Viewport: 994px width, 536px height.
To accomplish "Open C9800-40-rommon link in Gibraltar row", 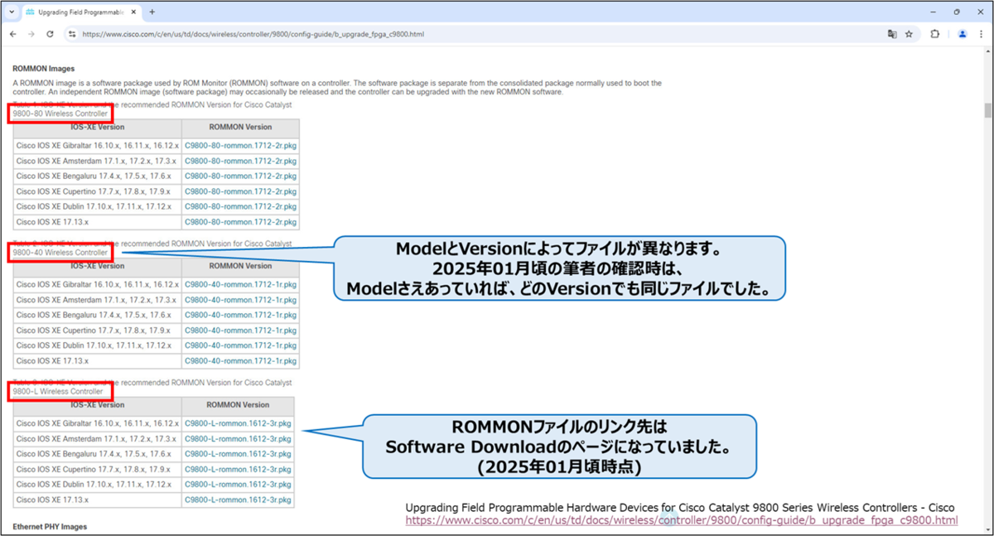I will coord(240,284).
